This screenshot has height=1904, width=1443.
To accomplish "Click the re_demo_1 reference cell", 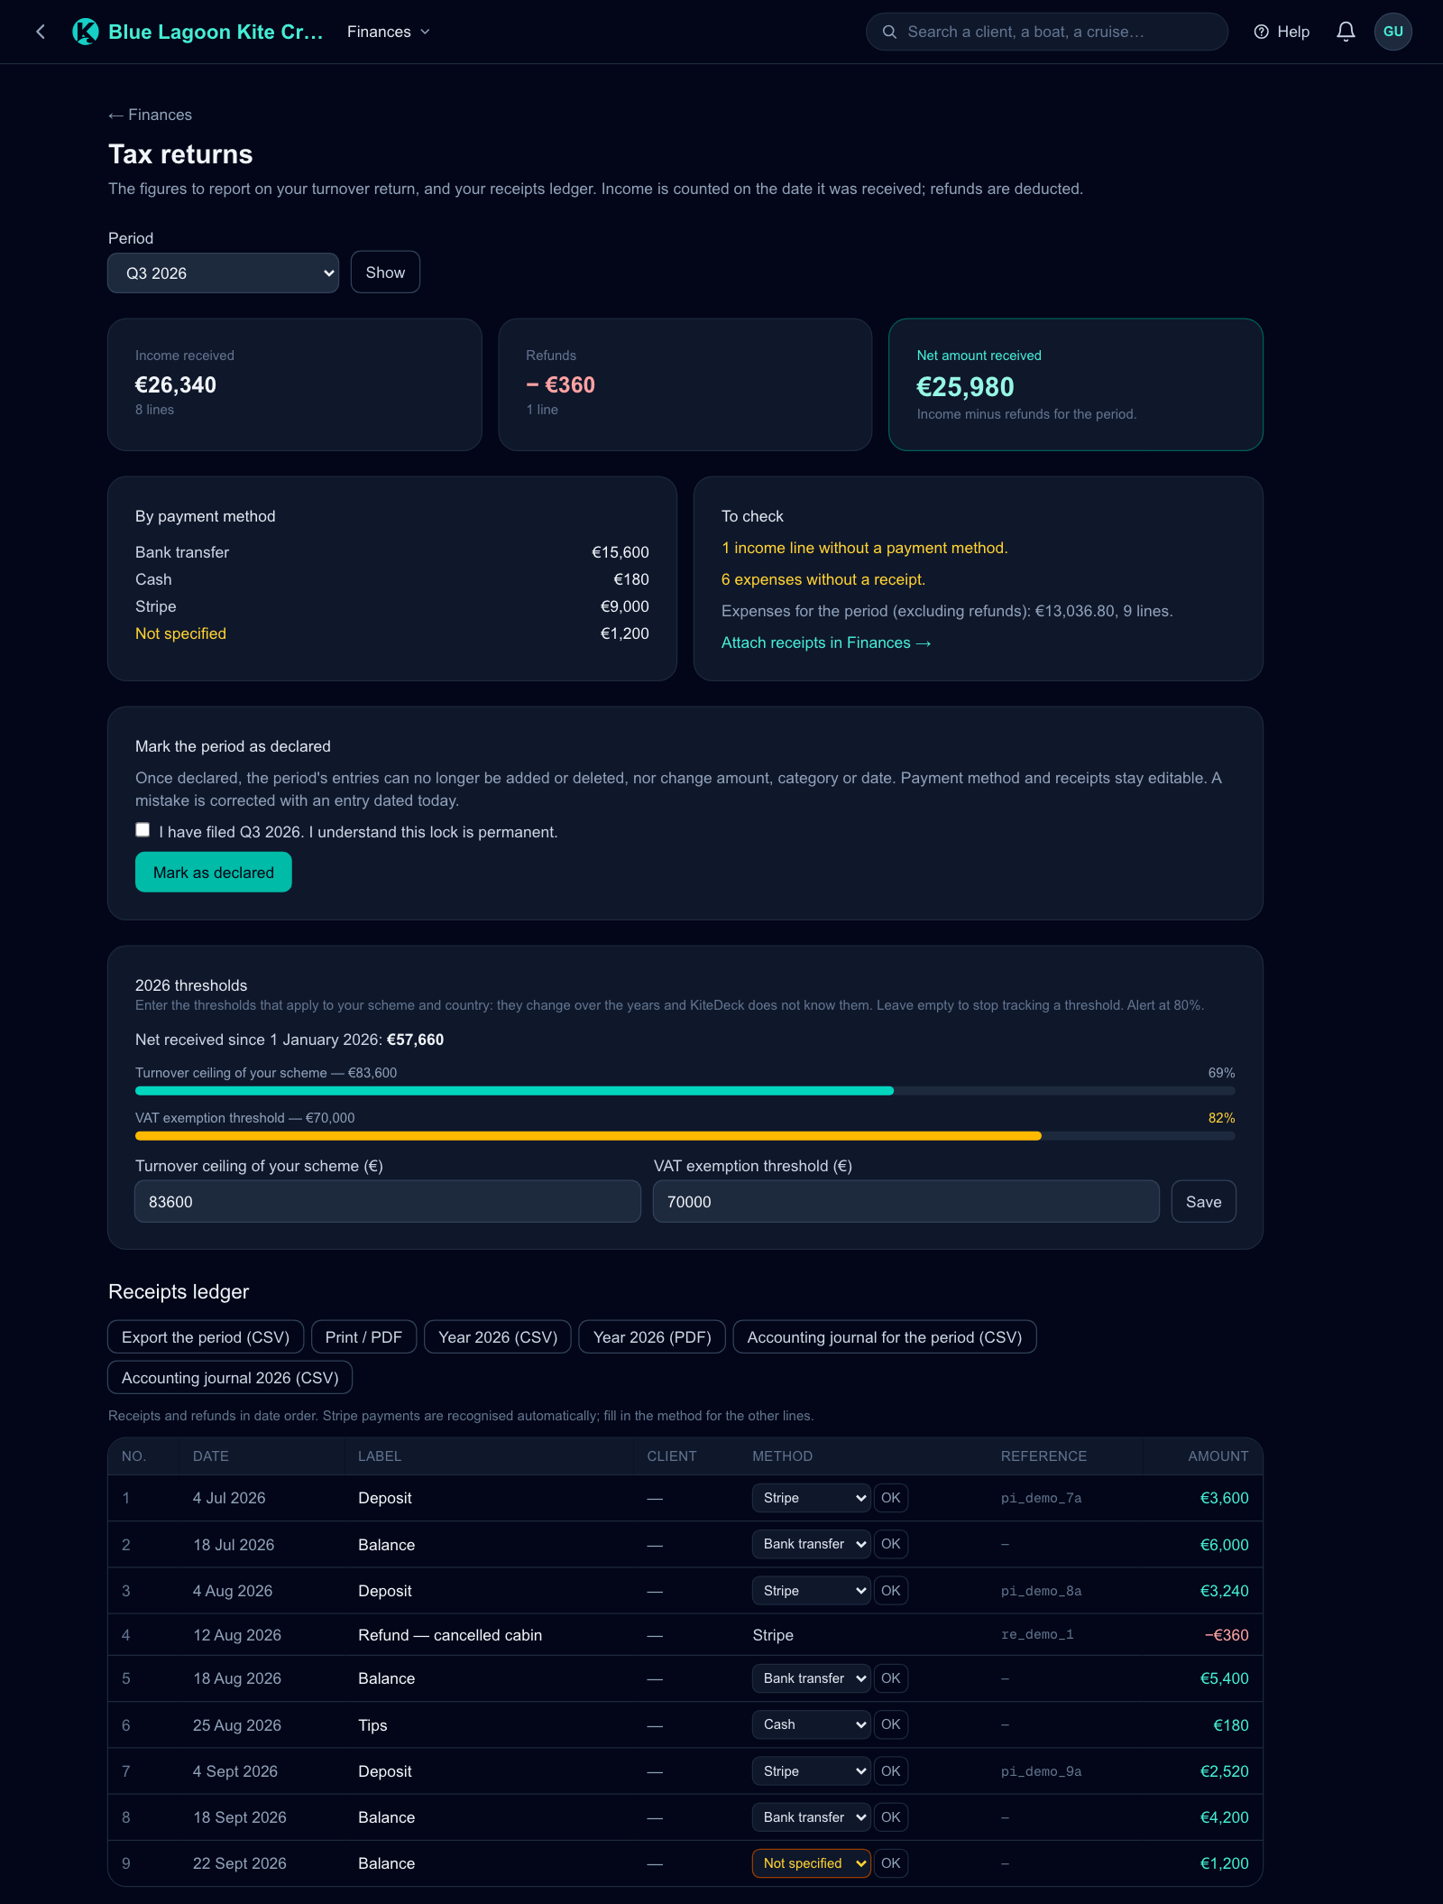I will (1037, 1635).
